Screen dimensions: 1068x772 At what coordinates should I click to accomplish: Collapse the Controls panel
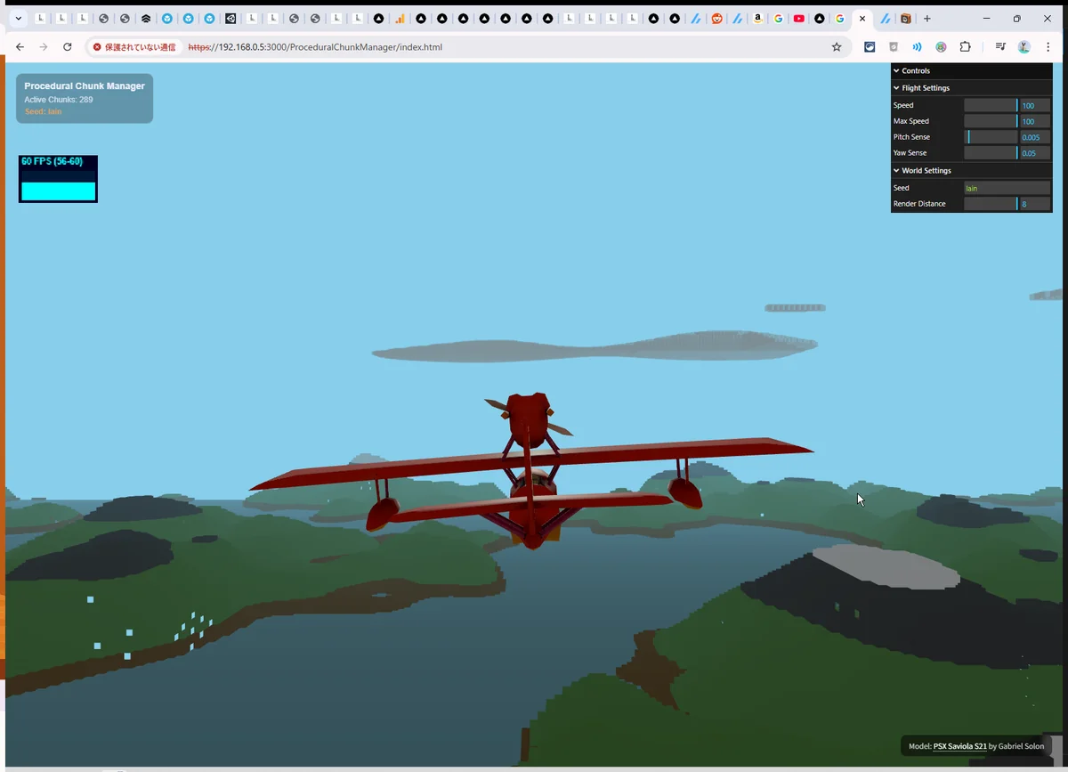915,70
